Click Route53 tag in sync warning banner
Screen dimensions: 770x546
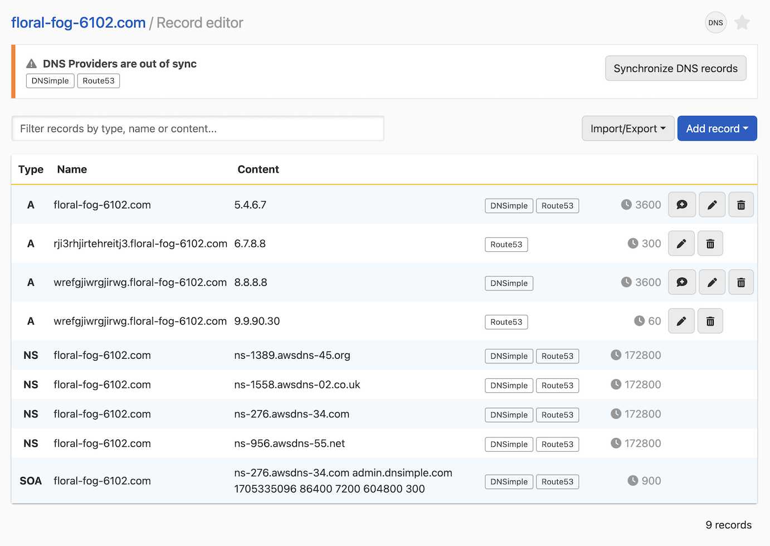pyautogui.click(x=99, y=81)
